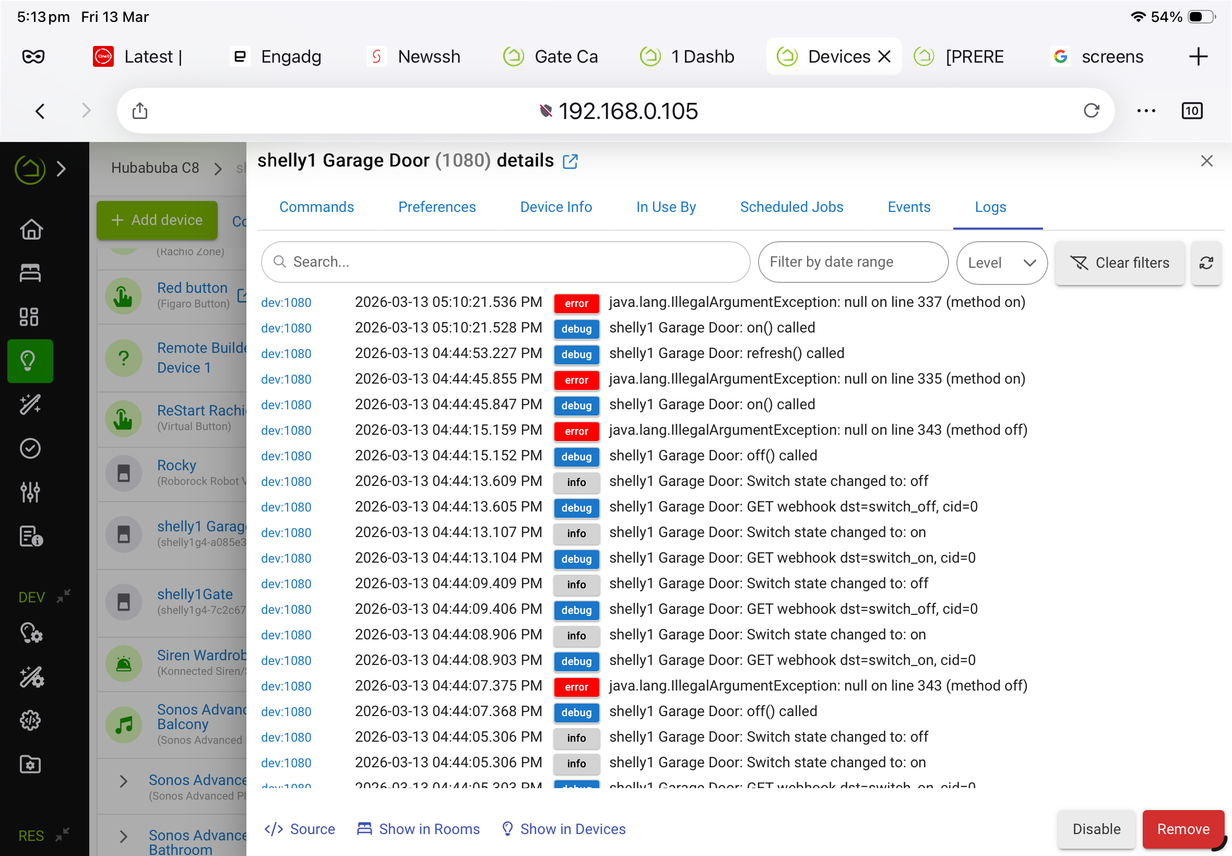The height and width of the screenshot is (856, 1232).
Task: Click the red Remove button
Action: pyautogui.click(x=1182, y=829)
